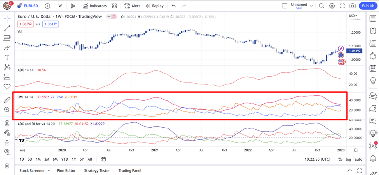Toggle stay in drawing mode pencil-lock
This screenshot has width=379, height=175.
coord(7,132)
